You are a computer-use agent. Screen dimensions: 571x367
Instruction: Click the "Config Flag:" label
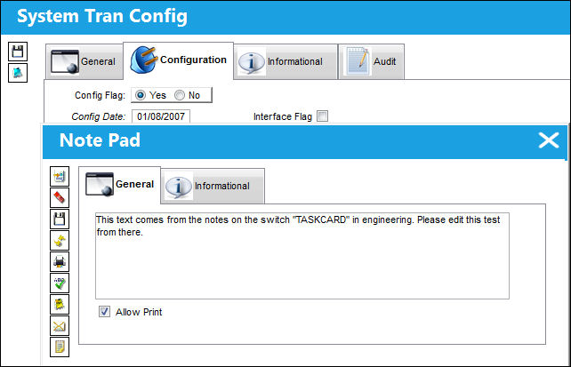[x=100, y=95]
